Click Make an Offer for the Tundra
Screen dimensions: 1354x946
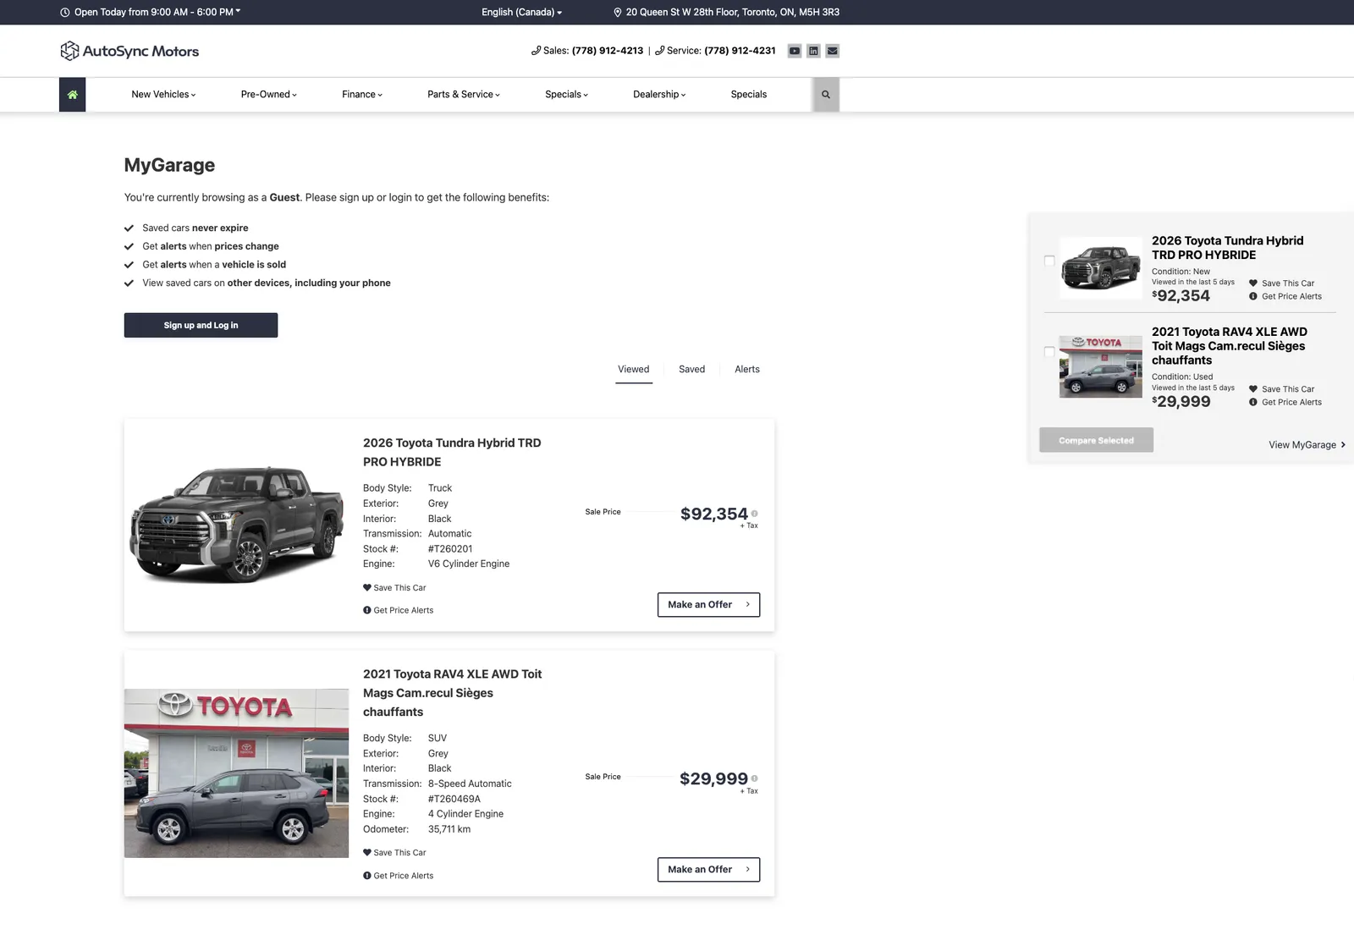click(708, 605)
